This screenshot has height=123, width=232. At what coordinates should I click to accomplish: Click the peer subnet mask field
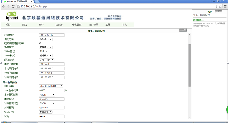[51, 77]
